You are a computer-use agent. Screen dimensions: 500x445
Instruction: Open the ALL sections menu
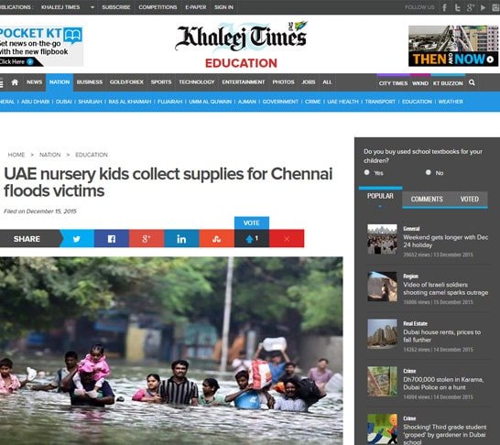[327, 82]
